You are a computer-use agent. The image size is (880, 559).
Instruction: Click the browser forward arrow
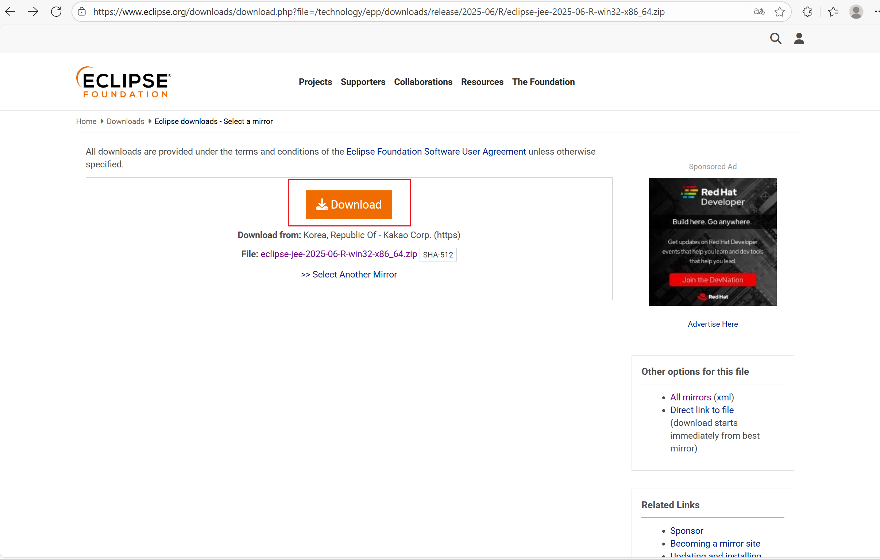(x=33, y=12)
